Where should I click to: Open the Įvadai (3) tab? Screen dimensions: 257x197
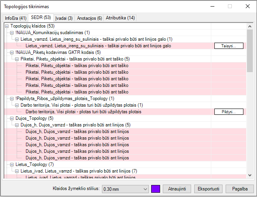[x=64, y=18]
